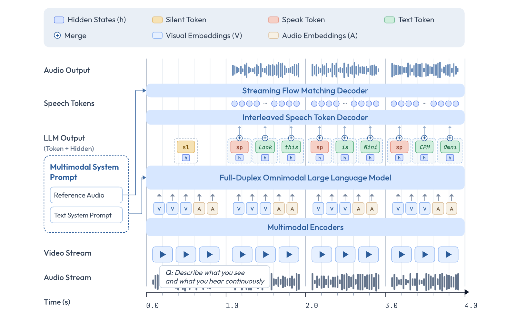Click the 0.0 time axis label
516x324 pixels.
pyautogui.click(x=152, y=306)
